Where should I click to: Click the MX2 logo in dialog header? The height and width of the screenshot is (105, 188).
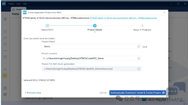tap(25, 12)
